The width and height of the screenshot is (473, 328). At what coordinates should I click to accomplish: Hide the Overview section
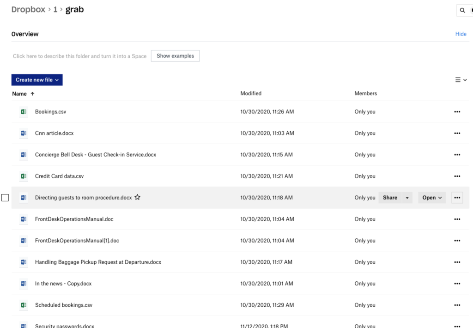point(461,34)
